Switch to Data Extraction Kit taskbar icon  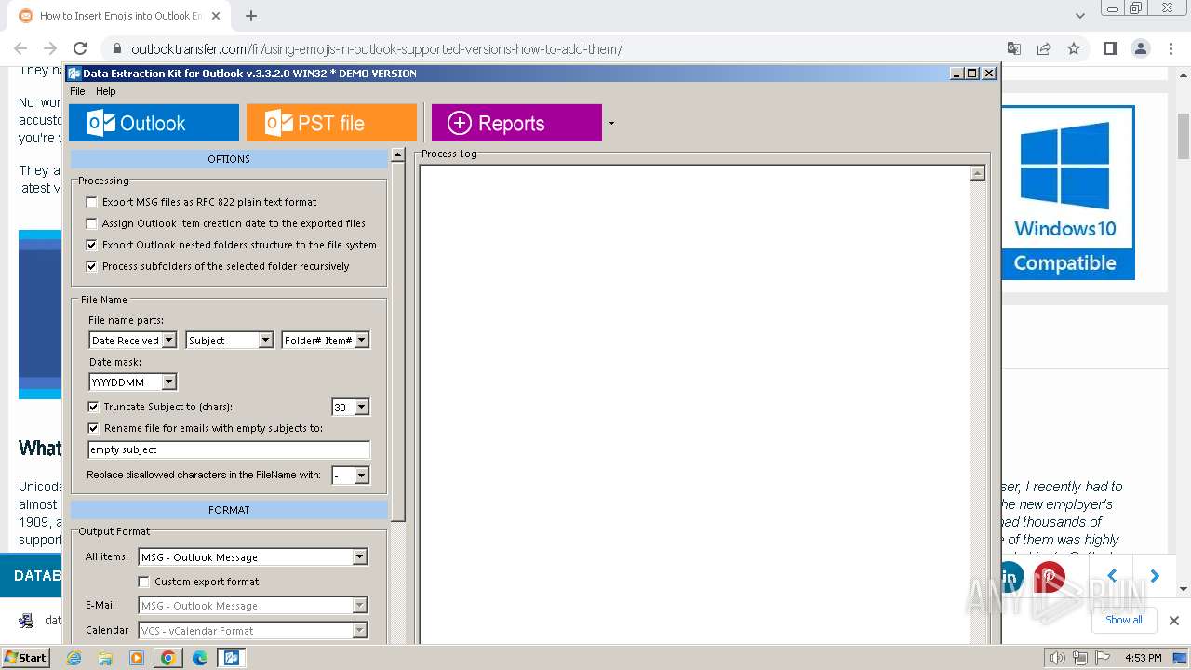click(232, 658)
